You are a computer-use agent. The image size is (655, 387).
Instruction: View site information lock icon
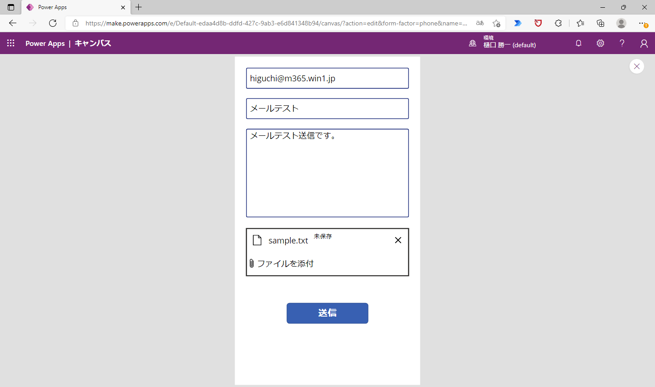tap(76, 23)
